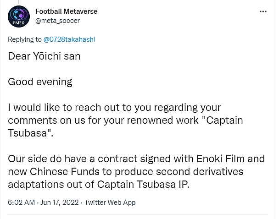Image resolution: width=279 pixels, height=219 pixels.
Task: Open the Twitter Web App source link
Action: coord(110,202)
